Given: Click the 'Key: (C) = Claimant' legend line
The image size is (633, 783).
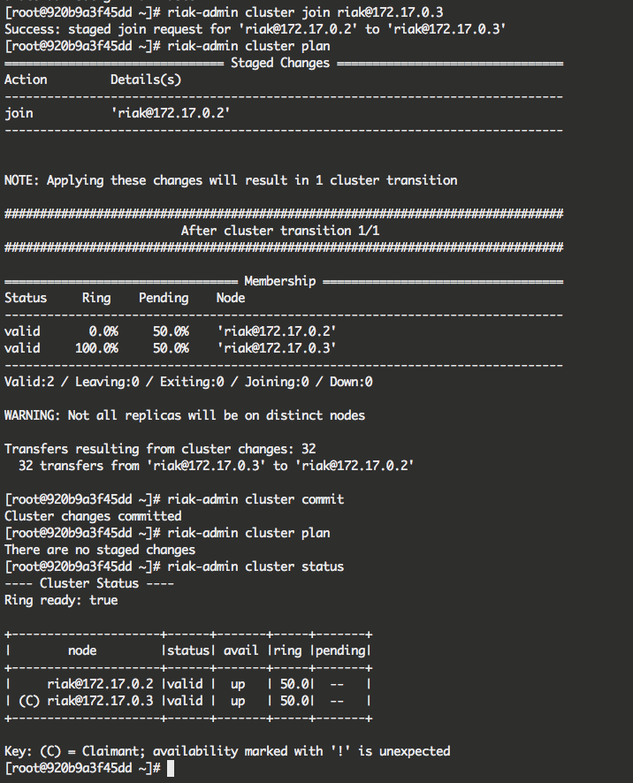Looking at the screenshot, I should 227,751.
